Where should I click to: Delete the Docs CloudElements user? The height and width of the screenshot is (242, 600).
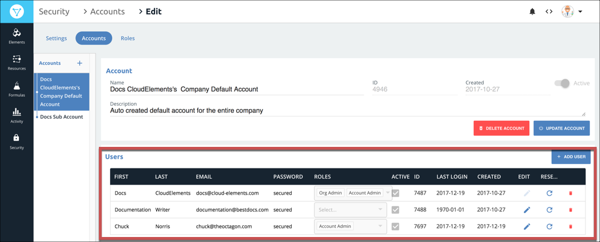pyautogui.click(x=571, y=194)
